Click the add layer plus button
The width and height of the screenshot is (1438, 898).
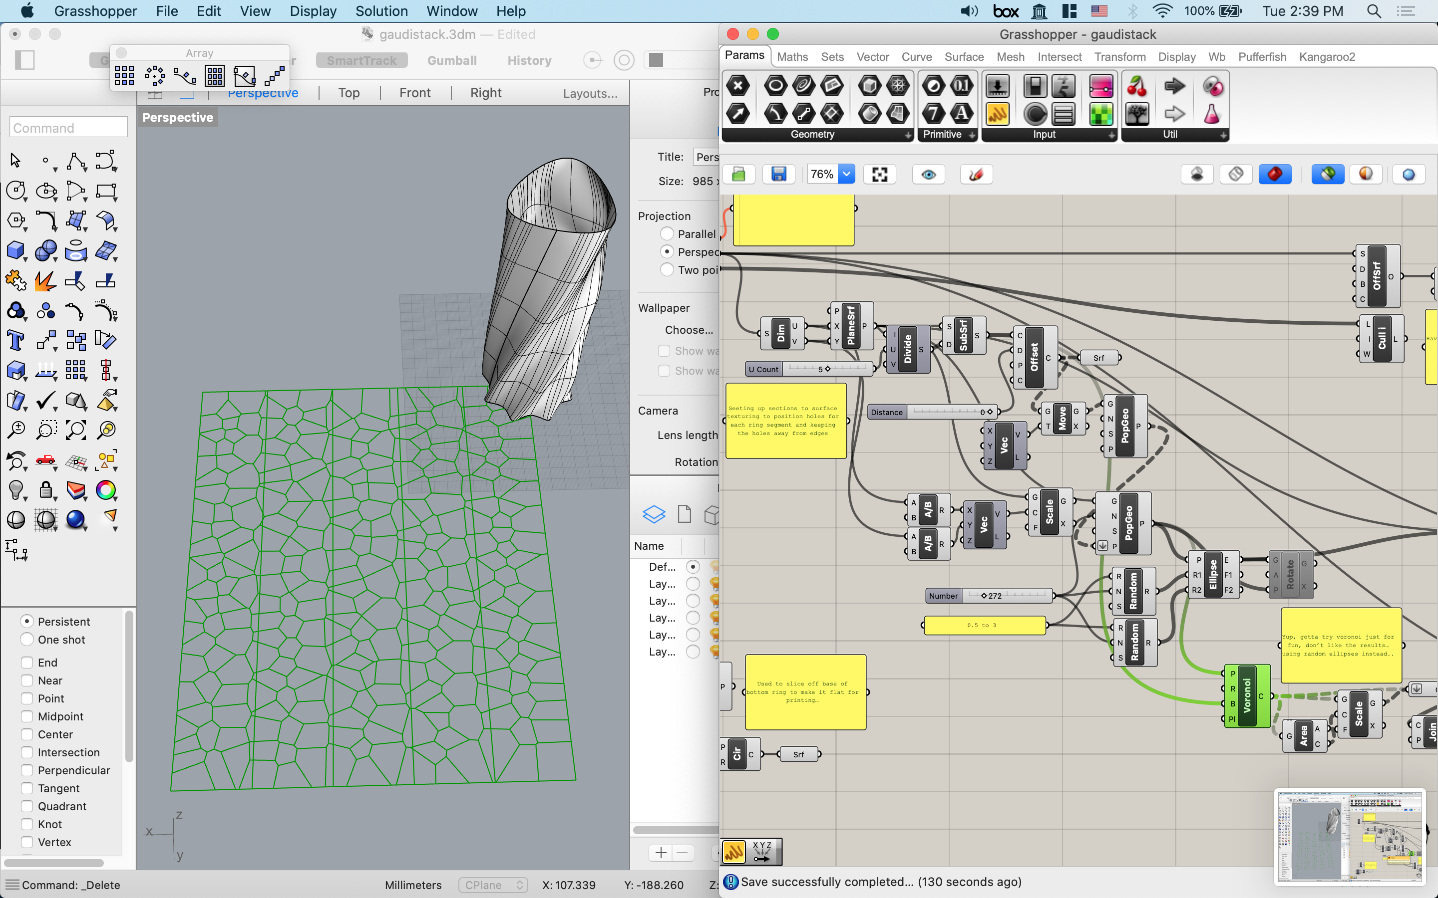(x=661, y=853)
